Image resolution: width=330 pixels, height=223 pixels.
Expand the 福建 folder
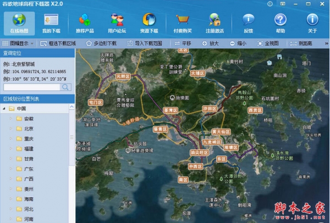[11, 149]
